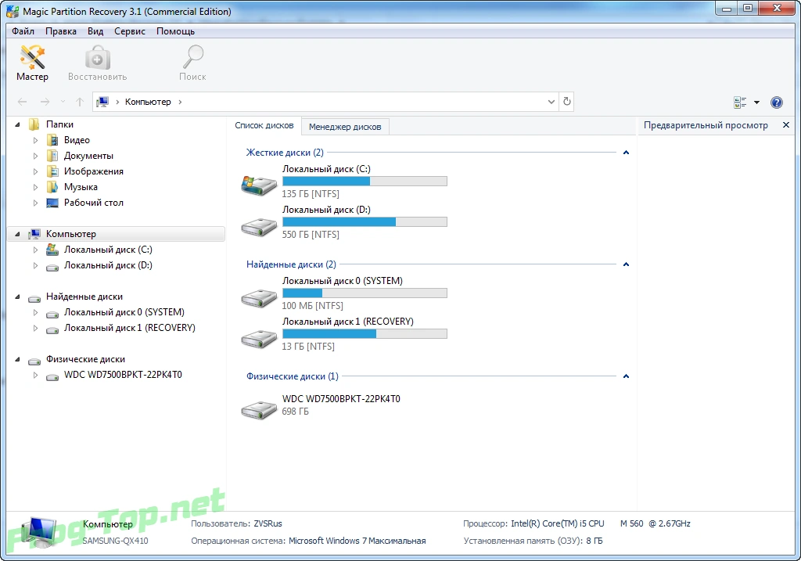Image resolution: width=801 pixels, height=561 pixels.
Task: Expand Локальный диск 1 (RECOVERY) tree node
Action: pos(35,328)
